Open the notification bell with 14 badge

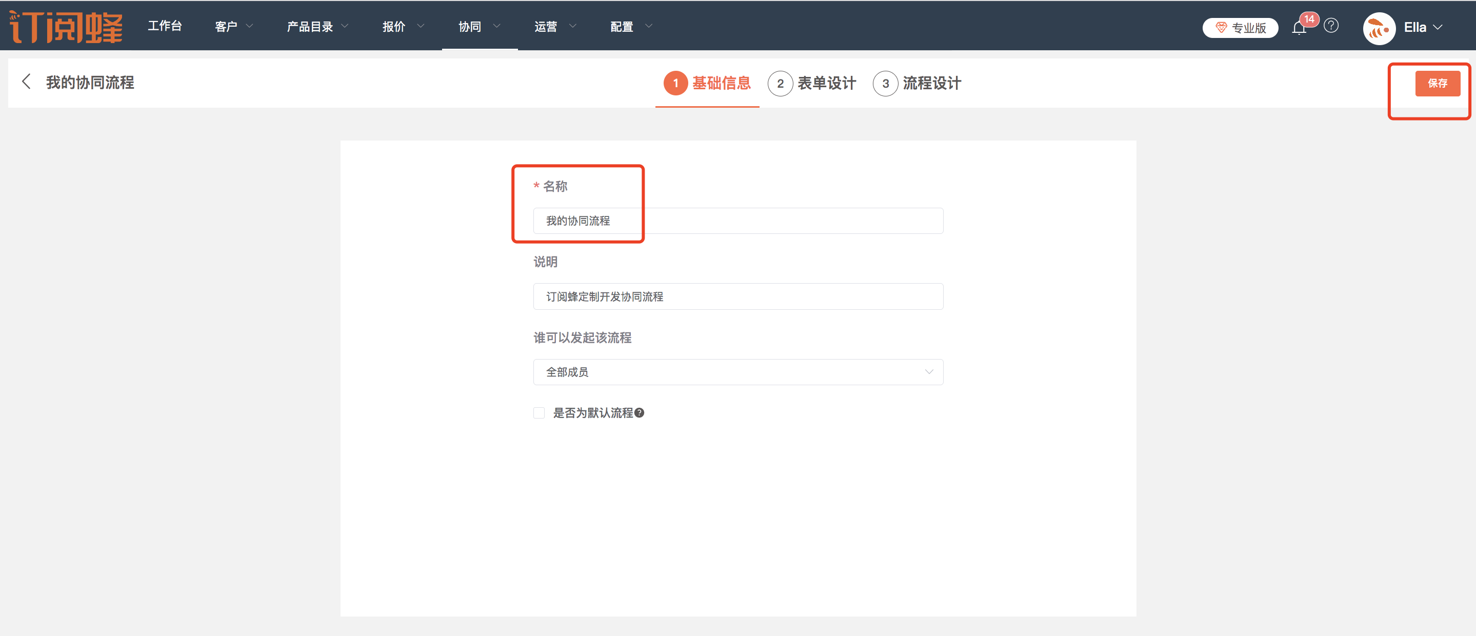click(1299, 28)
